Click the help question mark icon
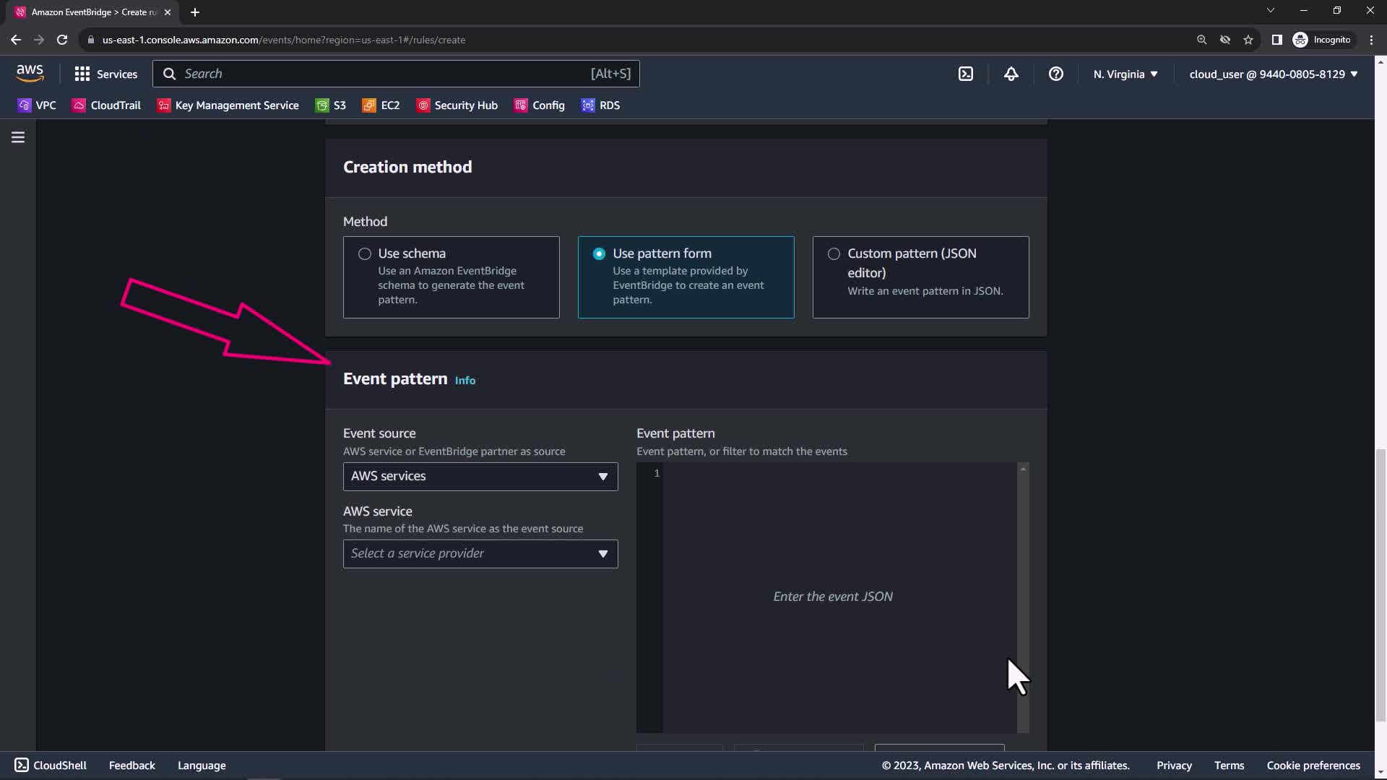 [1055, 74]
